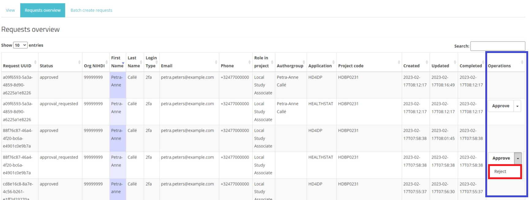Sort by the Email column
The height and width of the screenshot is (200, 530).
[167, 66]
